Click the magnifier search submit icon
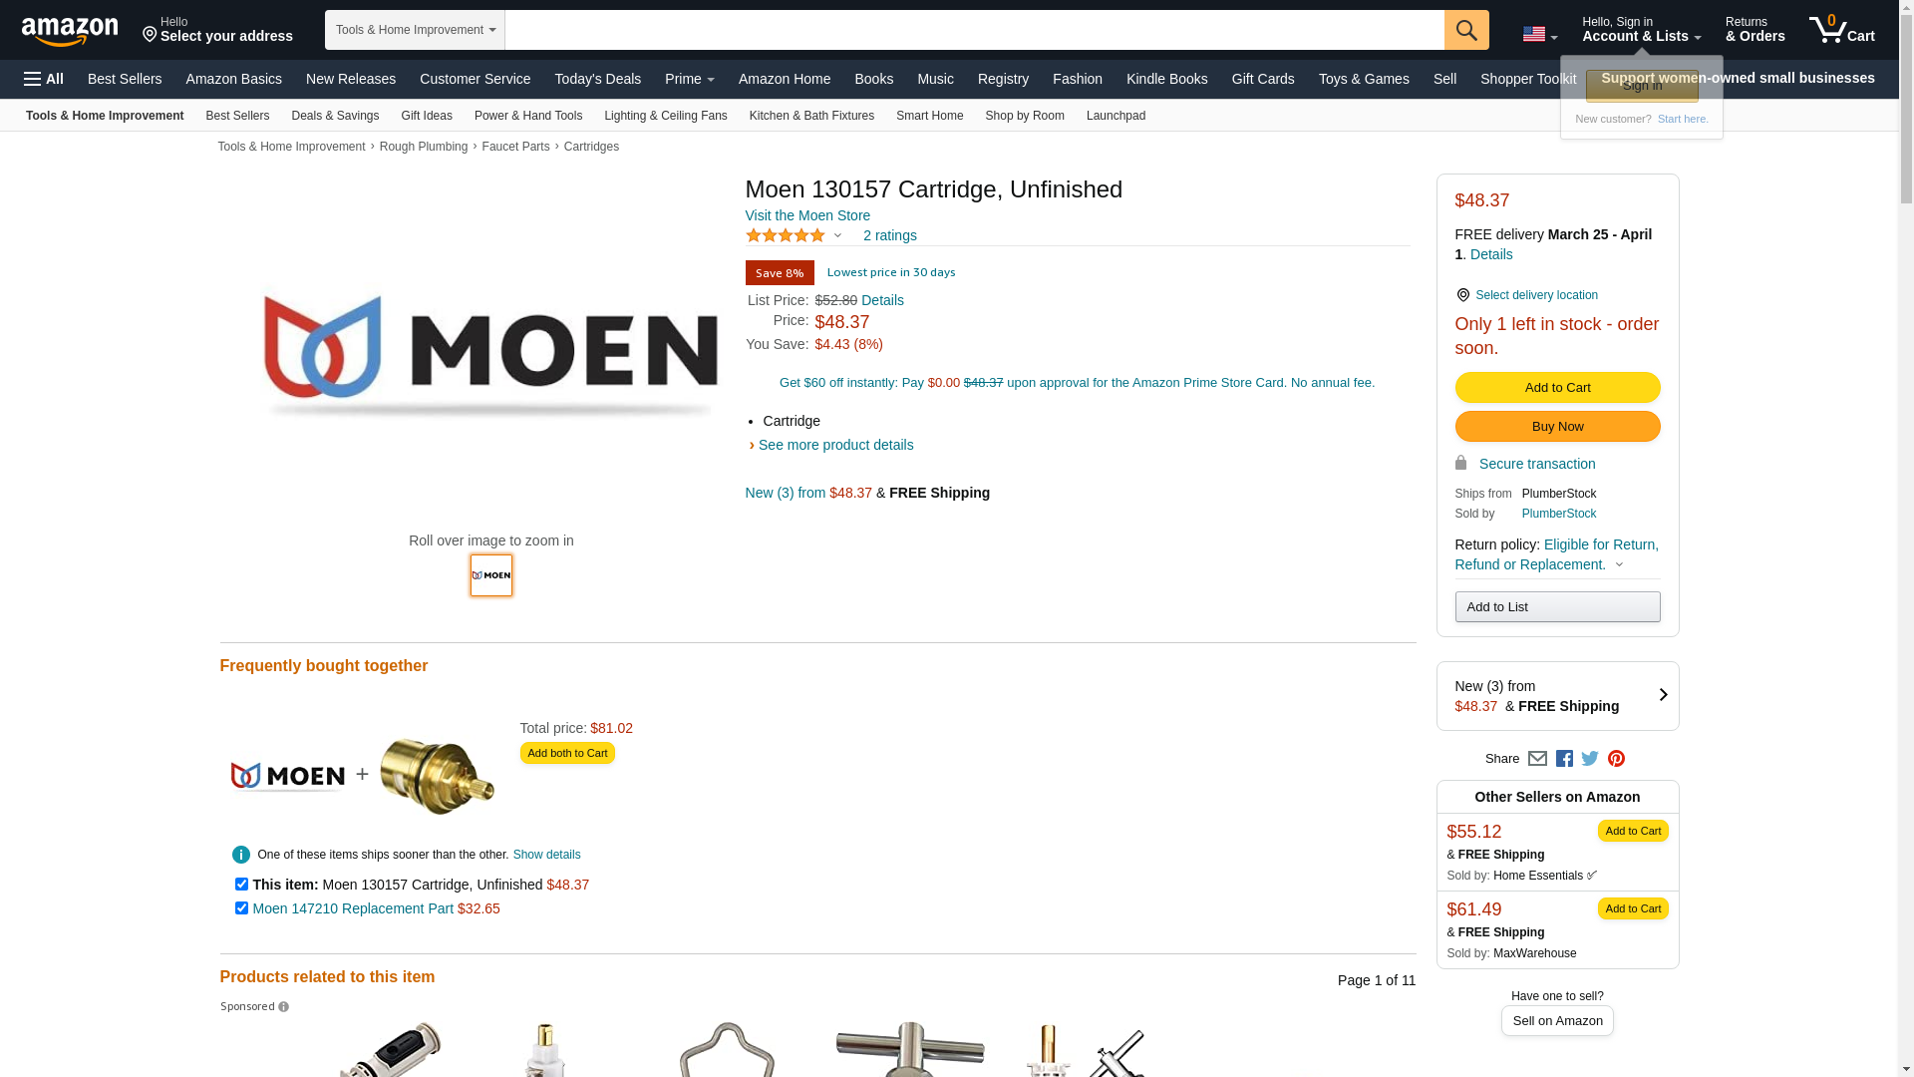This screenshot has height=1077, width=1914. [1465, 30]
